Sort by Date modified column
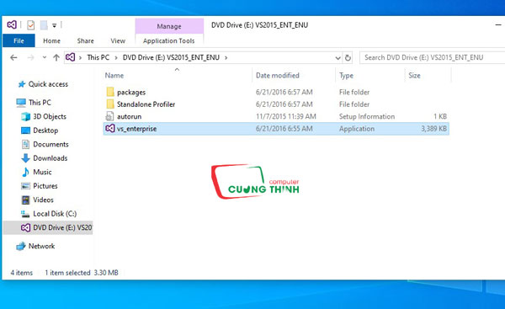This screenshot has width=505, height=309. (278, 76)
